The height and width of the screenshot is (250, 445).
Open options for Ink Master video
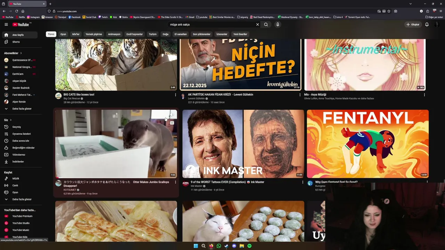pyautogui.click(x=302, y=182)
